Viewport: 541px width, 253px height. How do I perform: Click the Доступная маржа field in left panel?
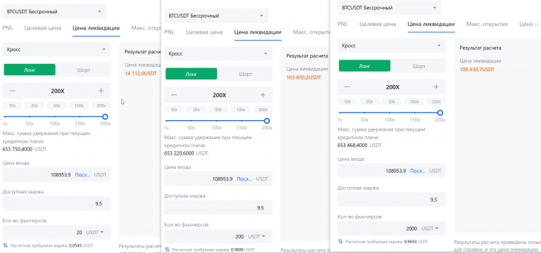(56, 203)
